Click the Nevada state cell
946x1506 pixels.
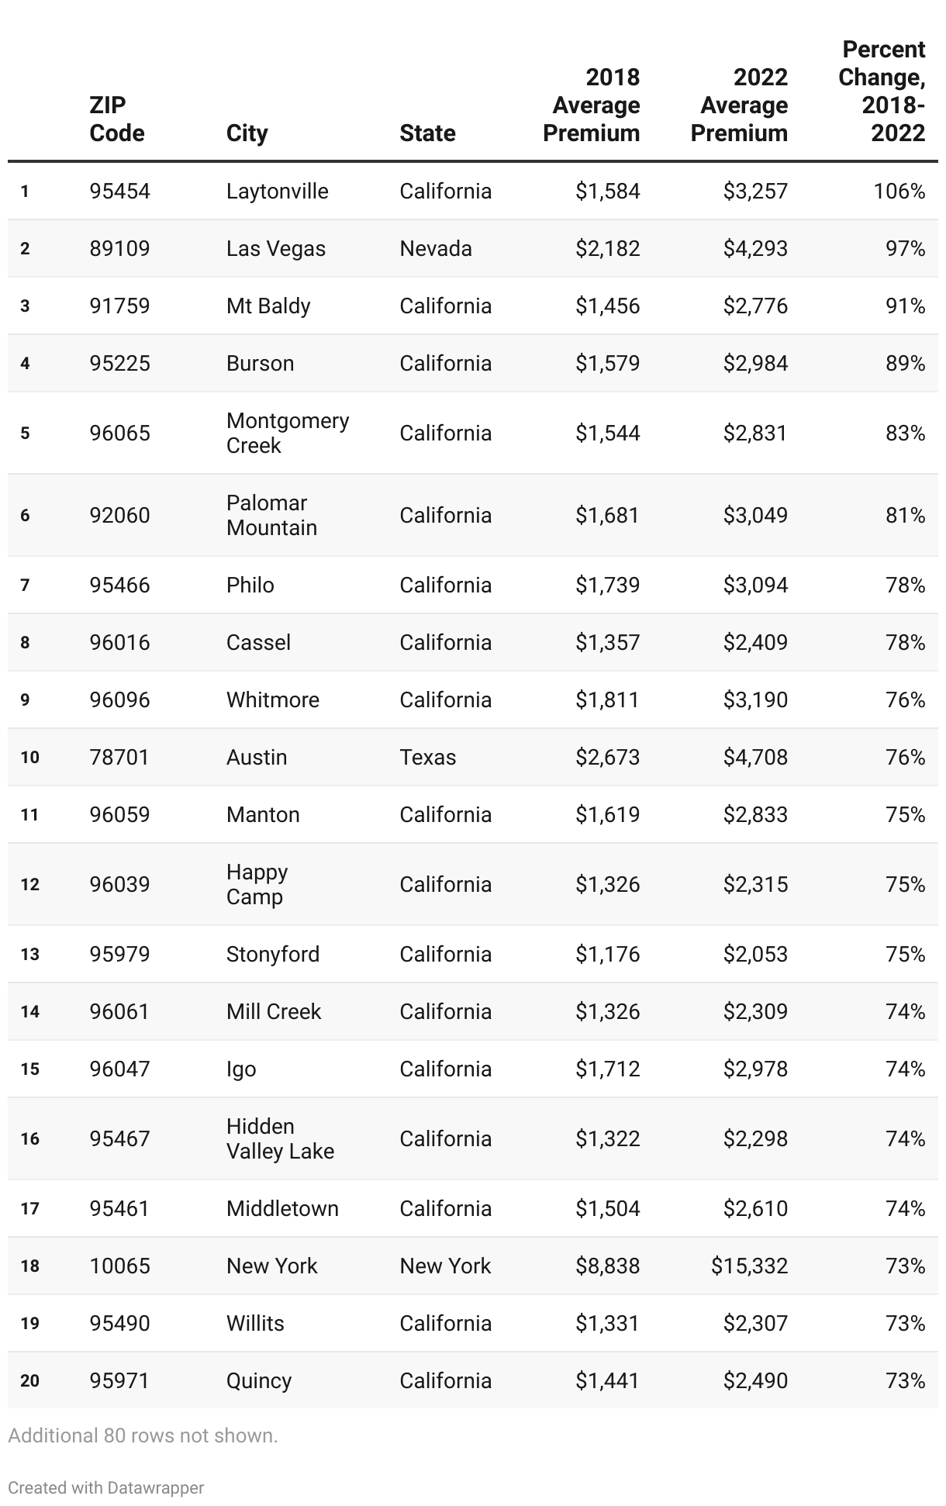pos(436,248)
